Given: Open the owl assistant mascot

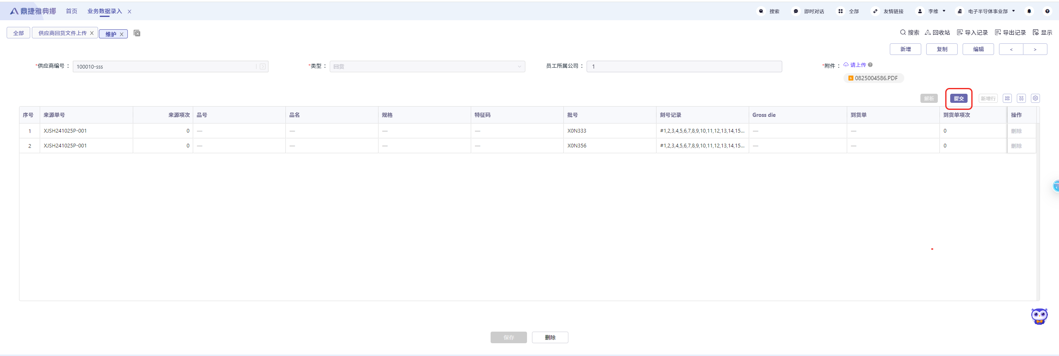Looking at the screenshot, I should [x=1039, y=316].
